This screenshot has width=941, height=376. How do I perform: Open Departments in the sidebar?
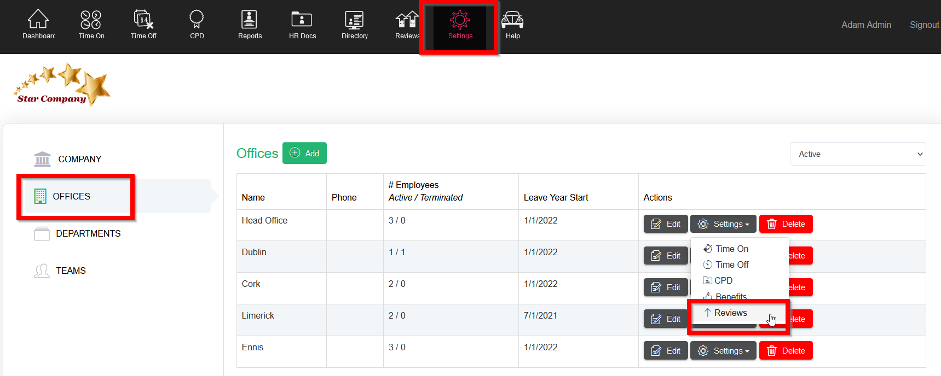(x=88, y=233)
